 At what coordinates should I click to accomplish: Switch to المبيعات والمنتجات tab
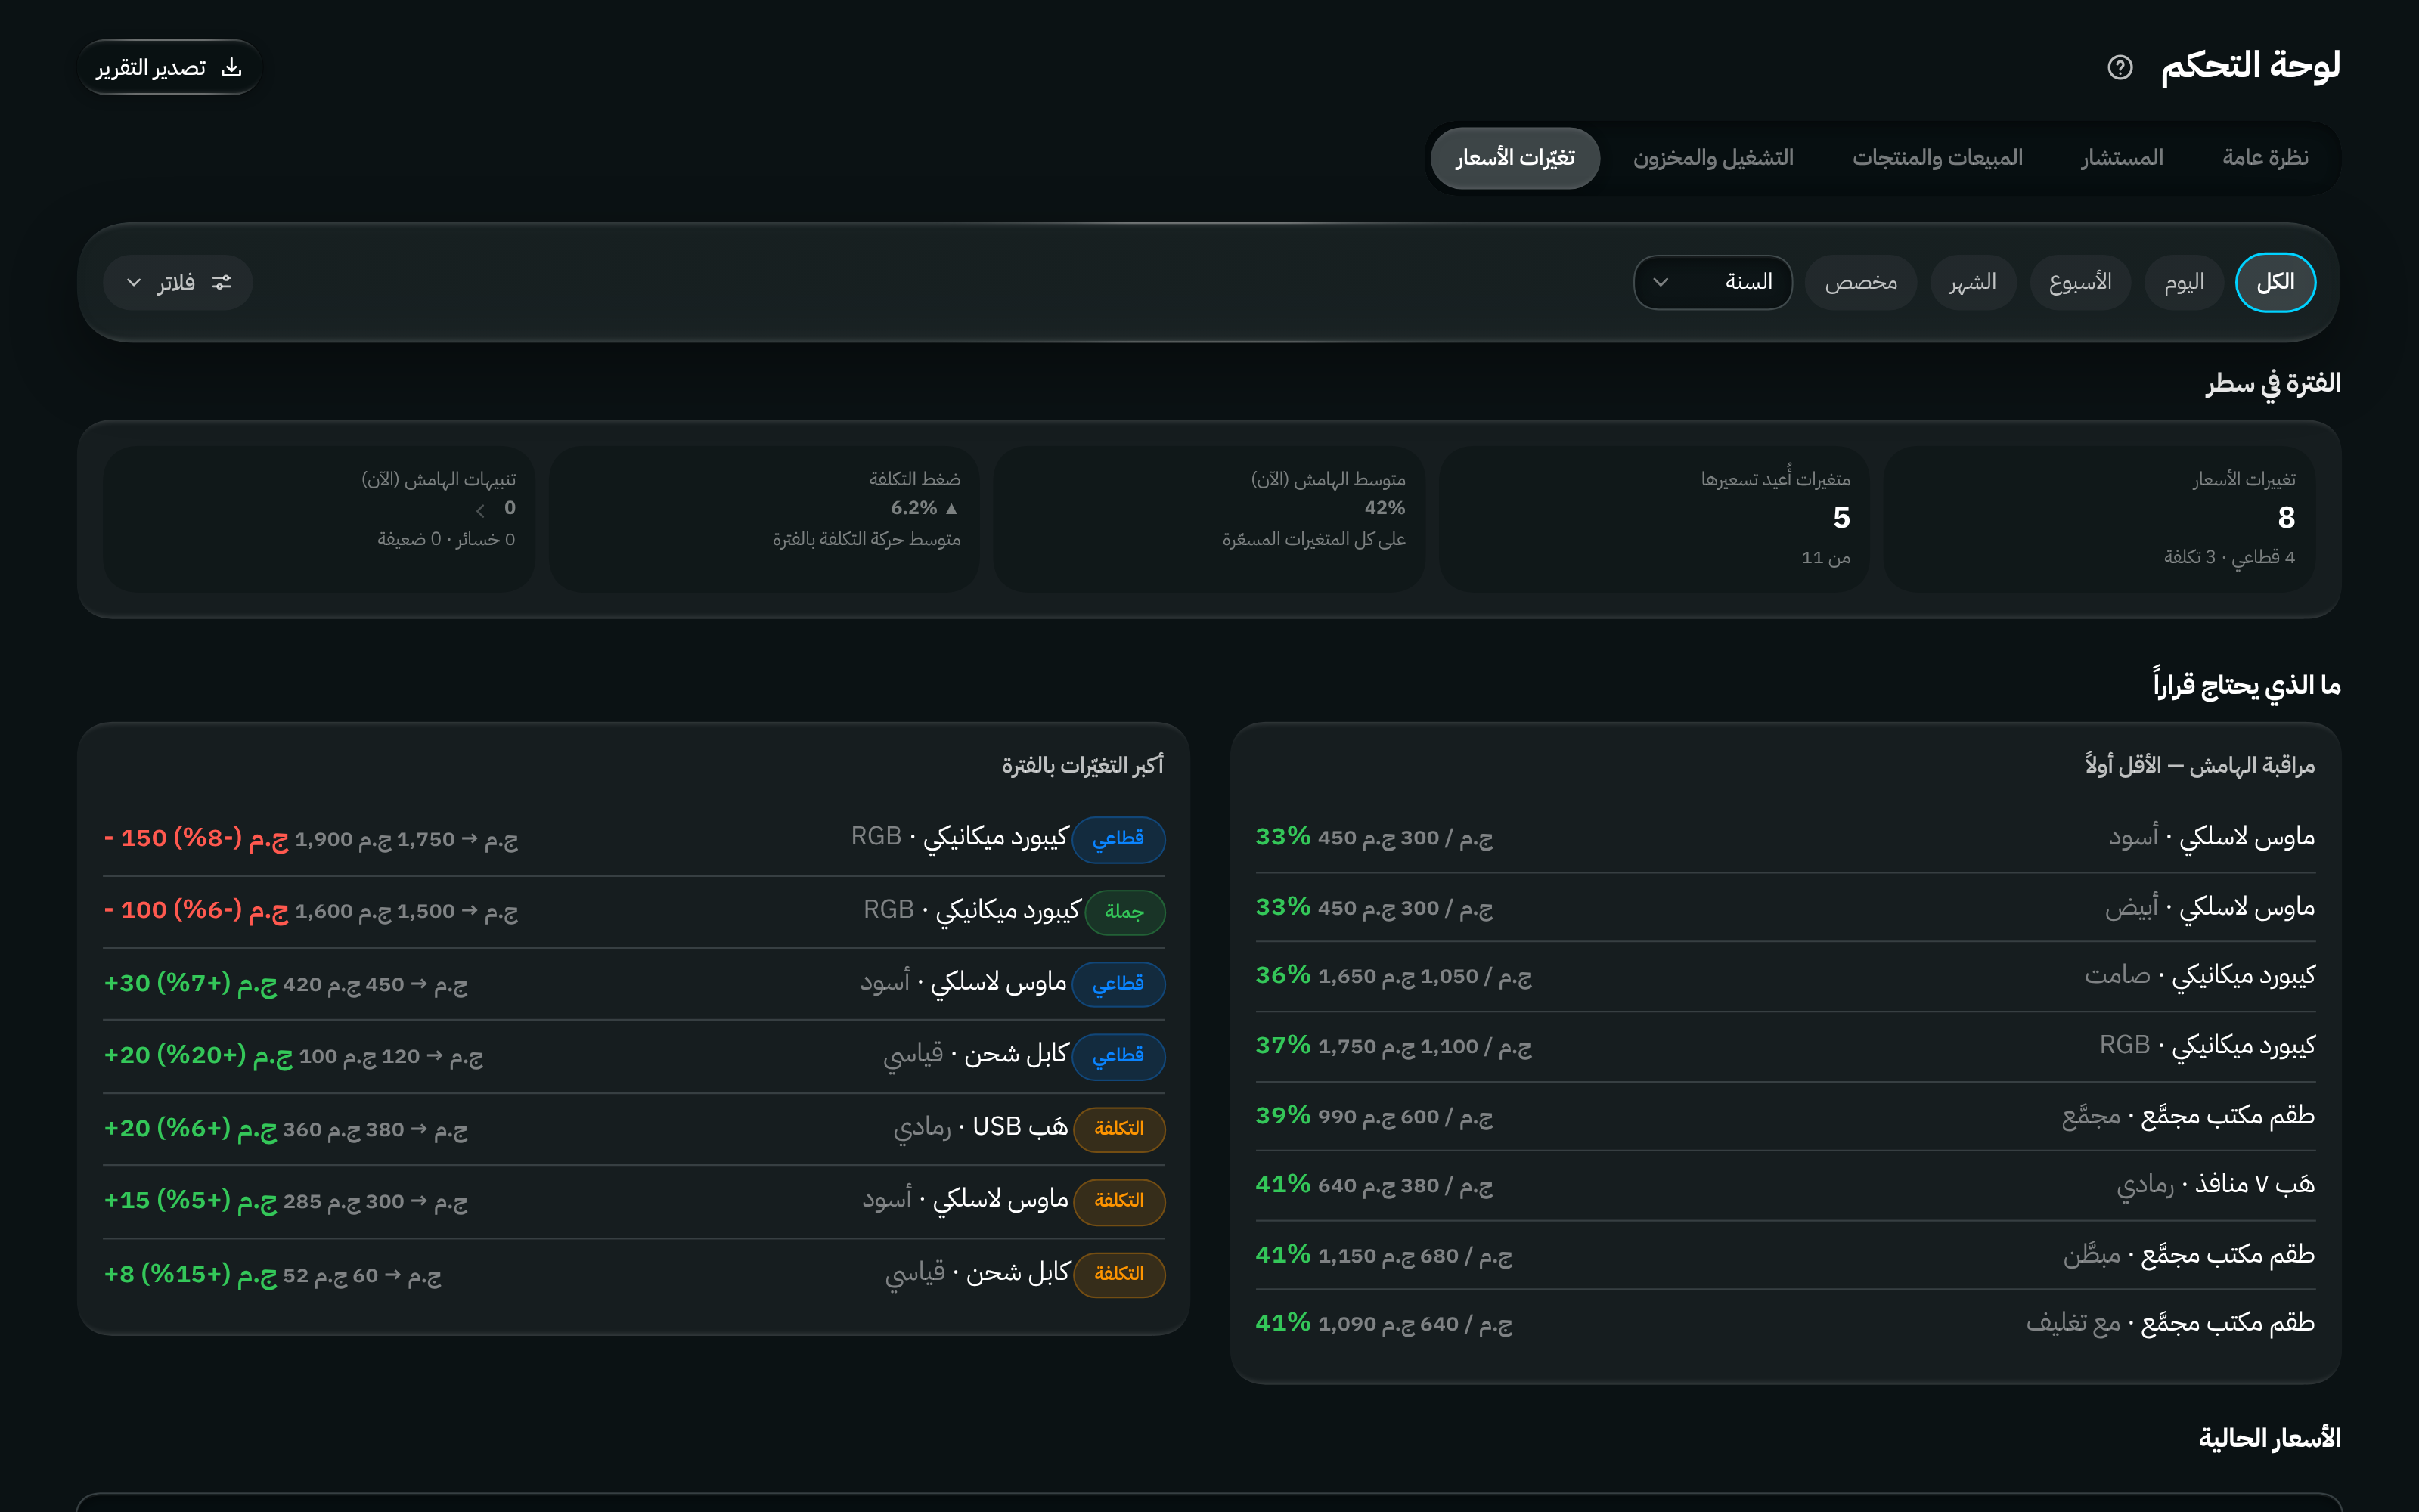(x=1937, y=158)
